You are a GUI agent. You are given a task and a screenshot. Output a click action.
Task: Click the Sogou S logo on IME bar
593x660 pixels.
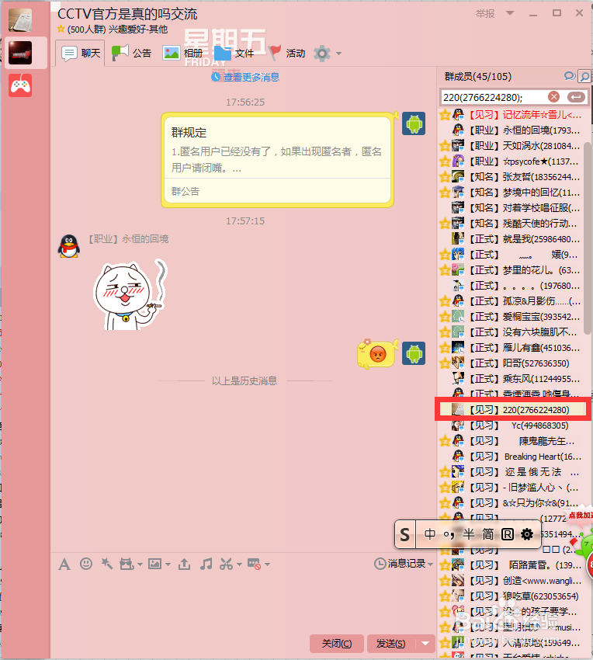(x=405, y=534)
